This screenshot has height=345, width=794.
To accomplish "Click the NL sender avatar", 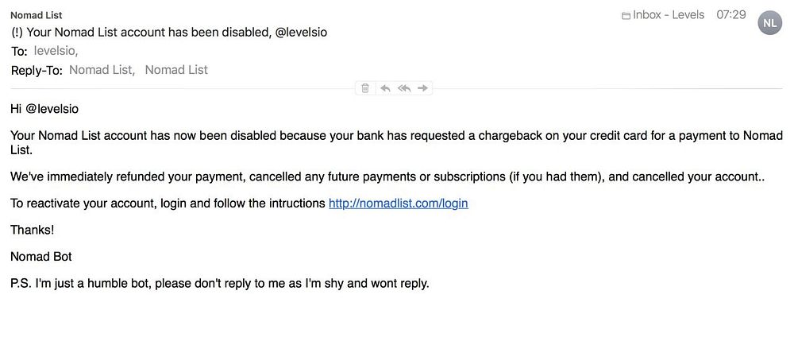I will click(x=769, y=22).
